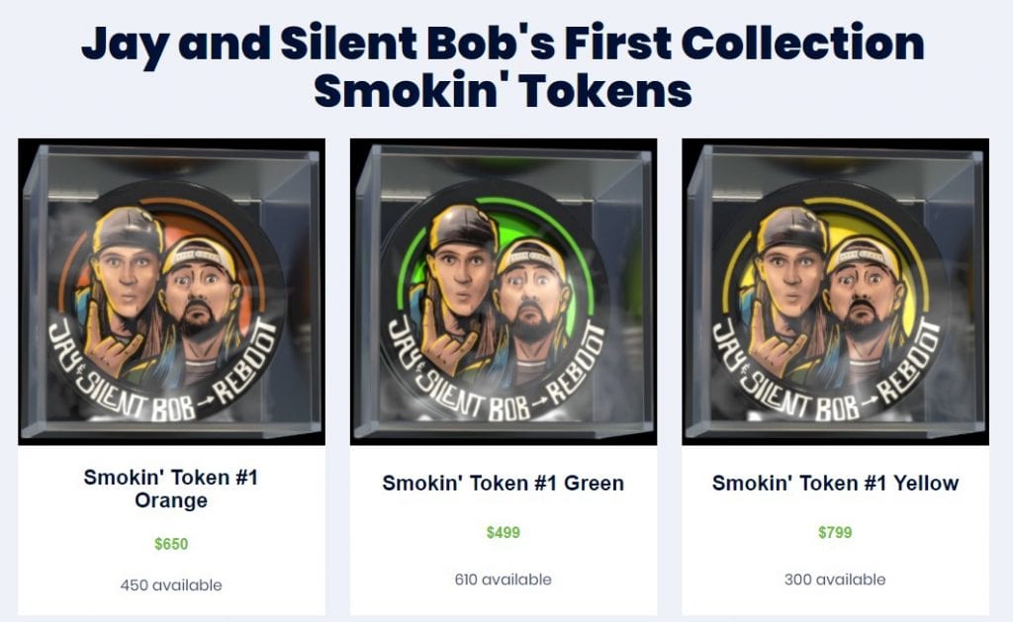The width and height of the screenshot is (1013, 622).
Task: Select the $650 price label
Action: coord(171,544)
